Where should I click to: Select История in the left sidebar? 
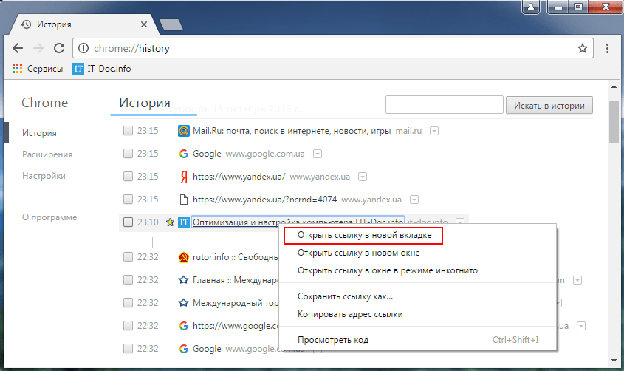39,133
